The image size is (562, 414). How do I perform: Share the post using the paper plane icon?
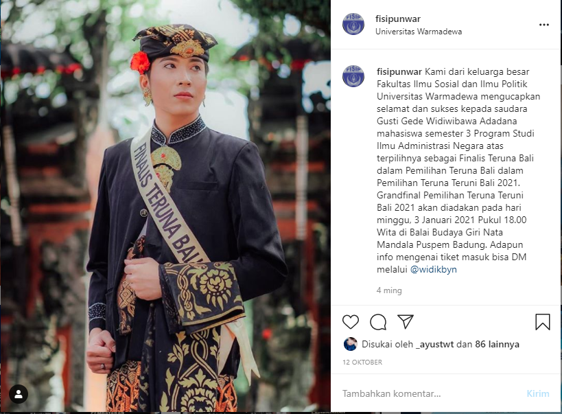click(x=406, y=321)
